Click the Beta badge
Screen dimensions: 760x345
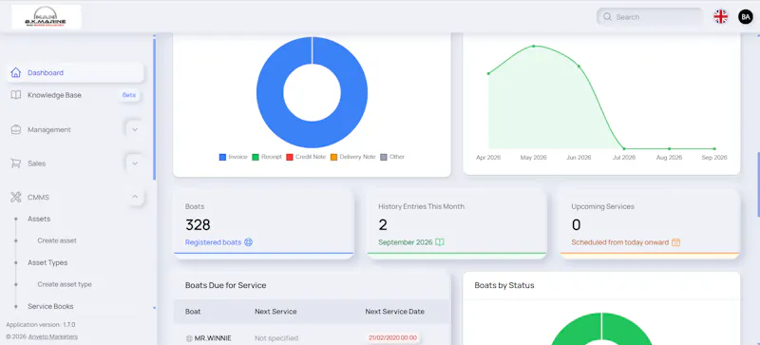[129, 95]
